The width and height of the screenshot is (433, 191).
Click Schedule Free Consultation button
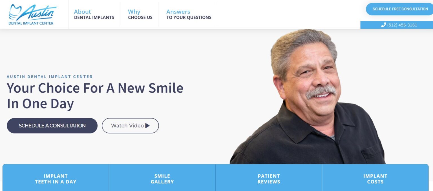click(400, 9)
